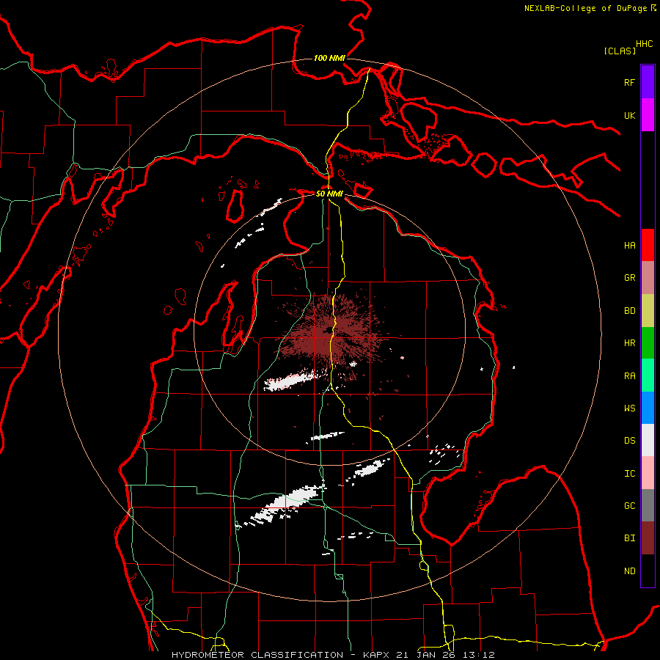
Task: Click the blue WS legend swatch
Action: (648, 408)
